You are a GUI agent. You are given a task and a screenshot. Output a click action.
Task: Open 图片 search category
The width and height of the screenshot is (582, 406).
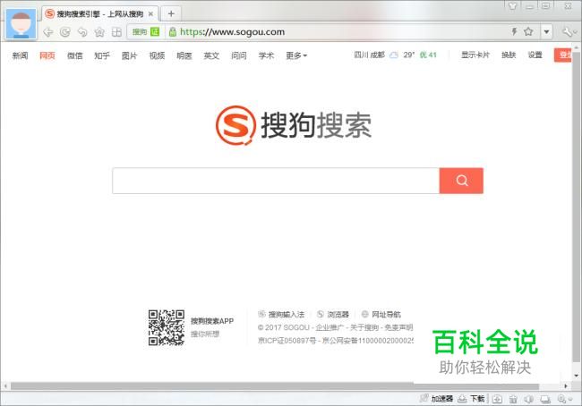129,55
